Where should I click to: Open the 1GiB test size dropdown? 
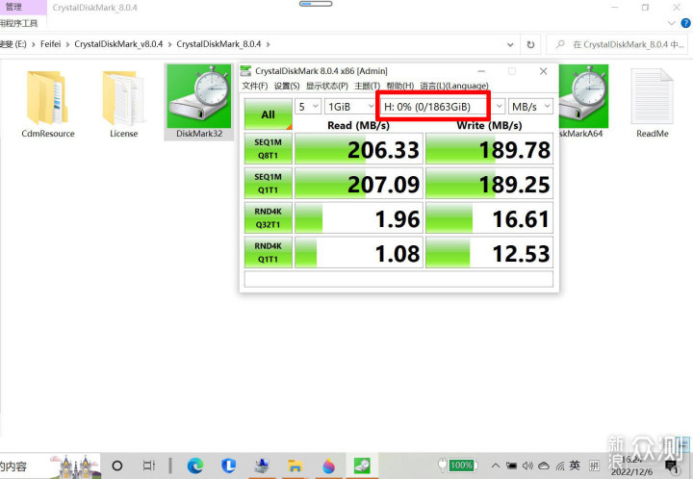pyautogui.click(x=349, y=107)
